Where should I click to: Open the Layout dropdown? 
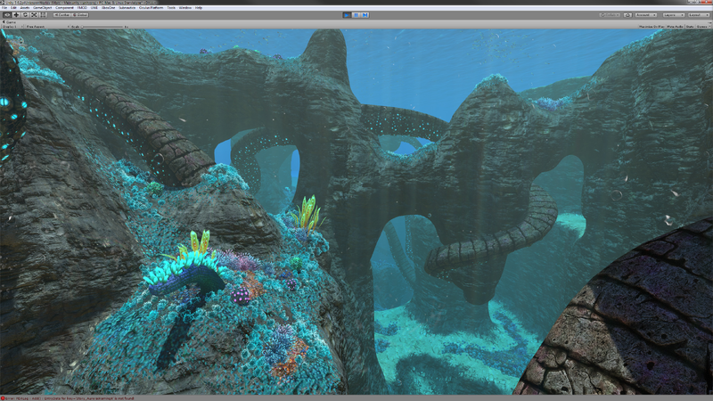click(x=698, y=15)
